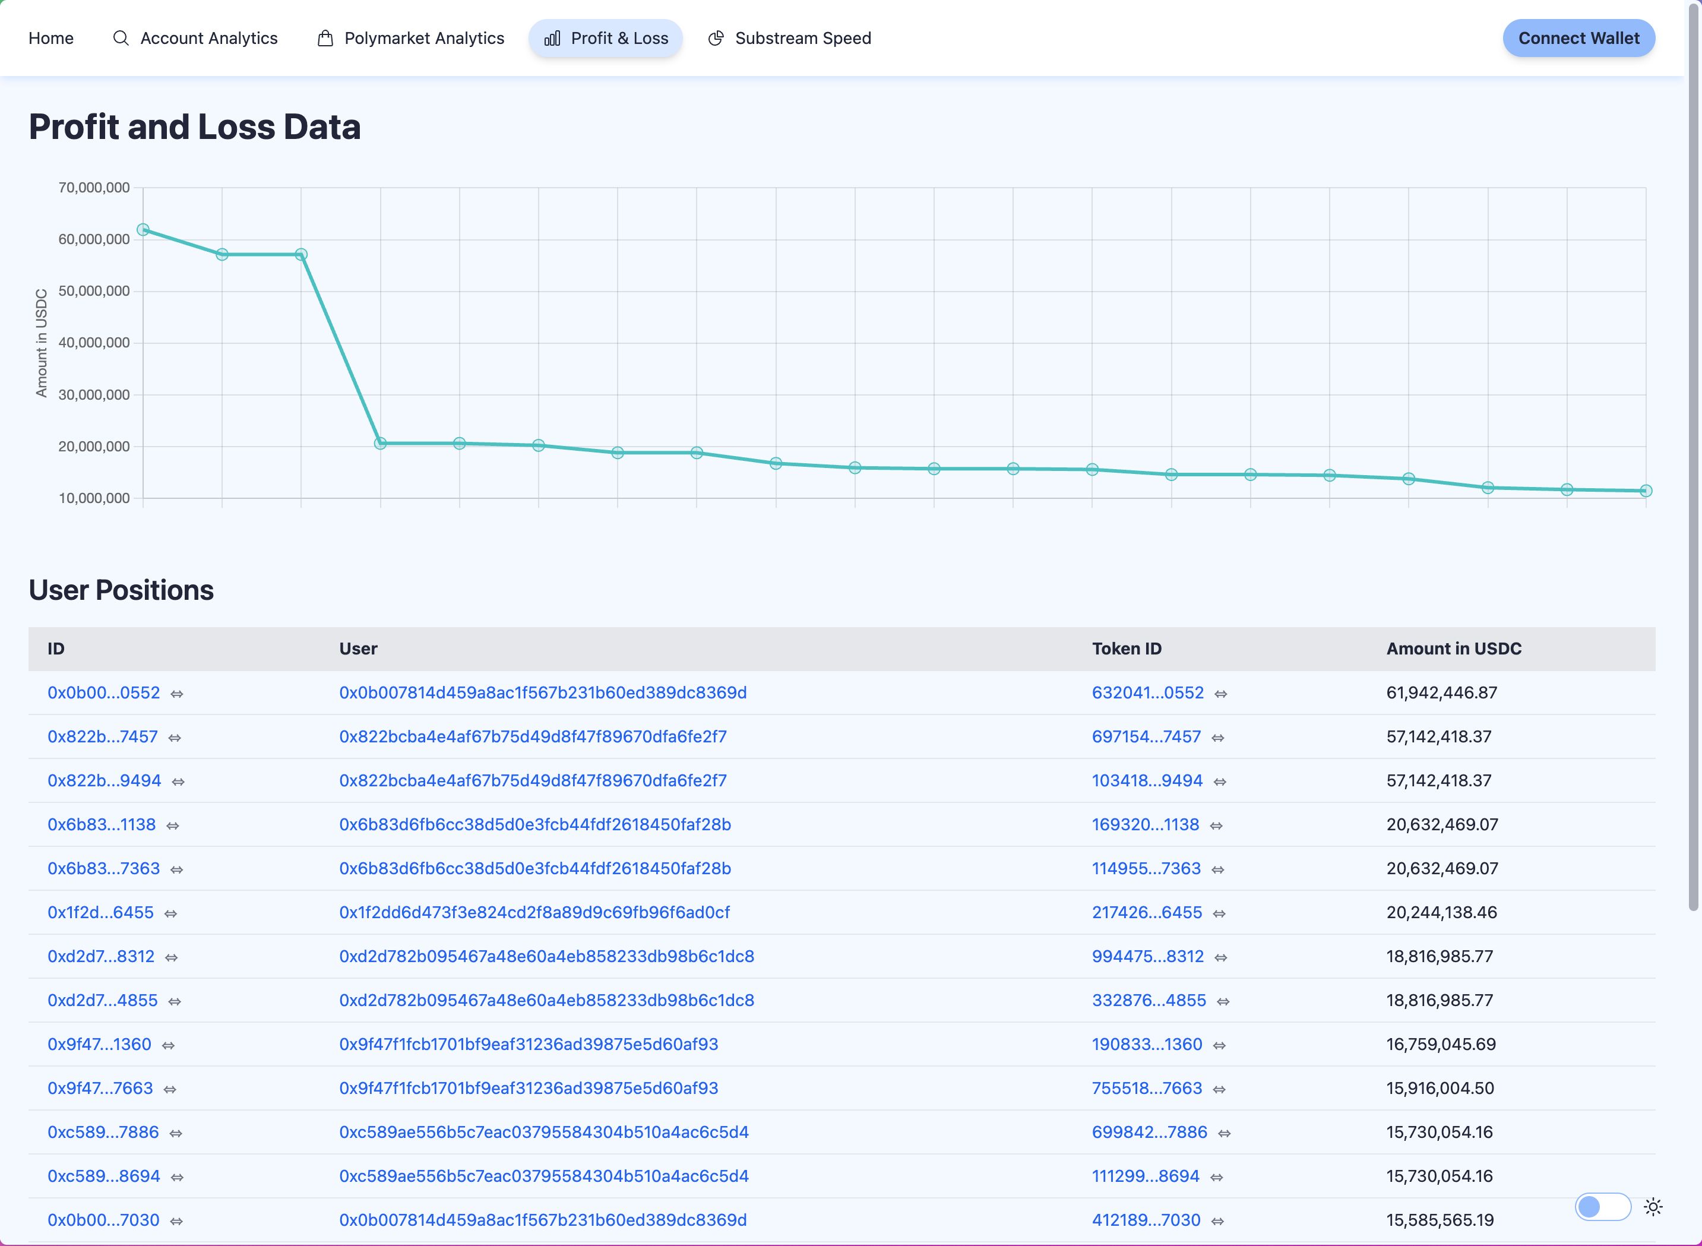The width and height of the screenshot is (1702, 1246).
Task: Expand ID 0x0b00...0552 with its arrows icon
Action: coord(176,693)
